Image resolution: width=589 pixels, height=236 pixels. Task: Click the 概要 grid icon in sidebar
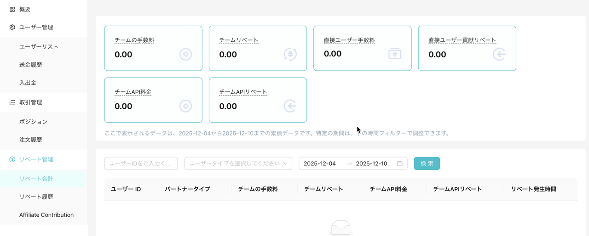(12, 9)
